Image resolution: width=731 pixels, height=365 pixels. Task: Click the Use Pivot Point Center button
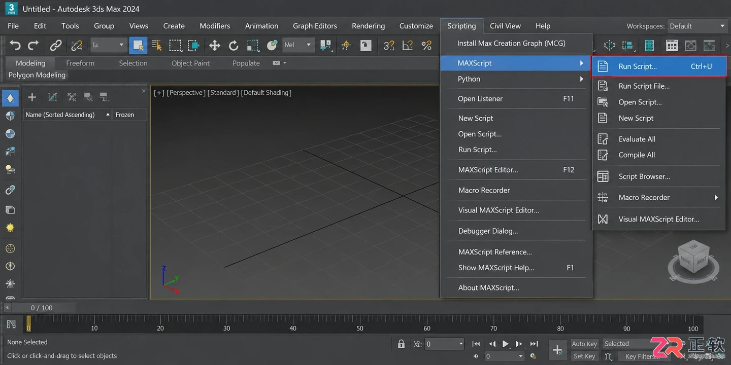coord(325,45)
